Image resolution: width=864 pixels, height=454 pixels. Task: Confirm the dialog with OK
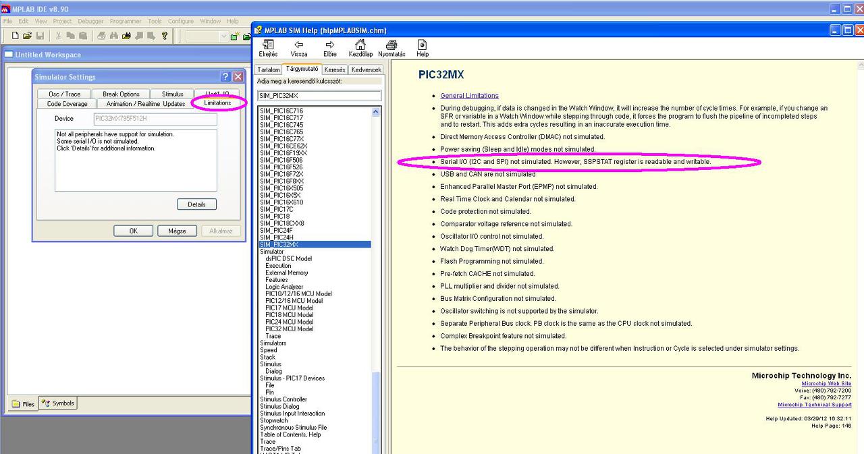(x=133, y=231)
